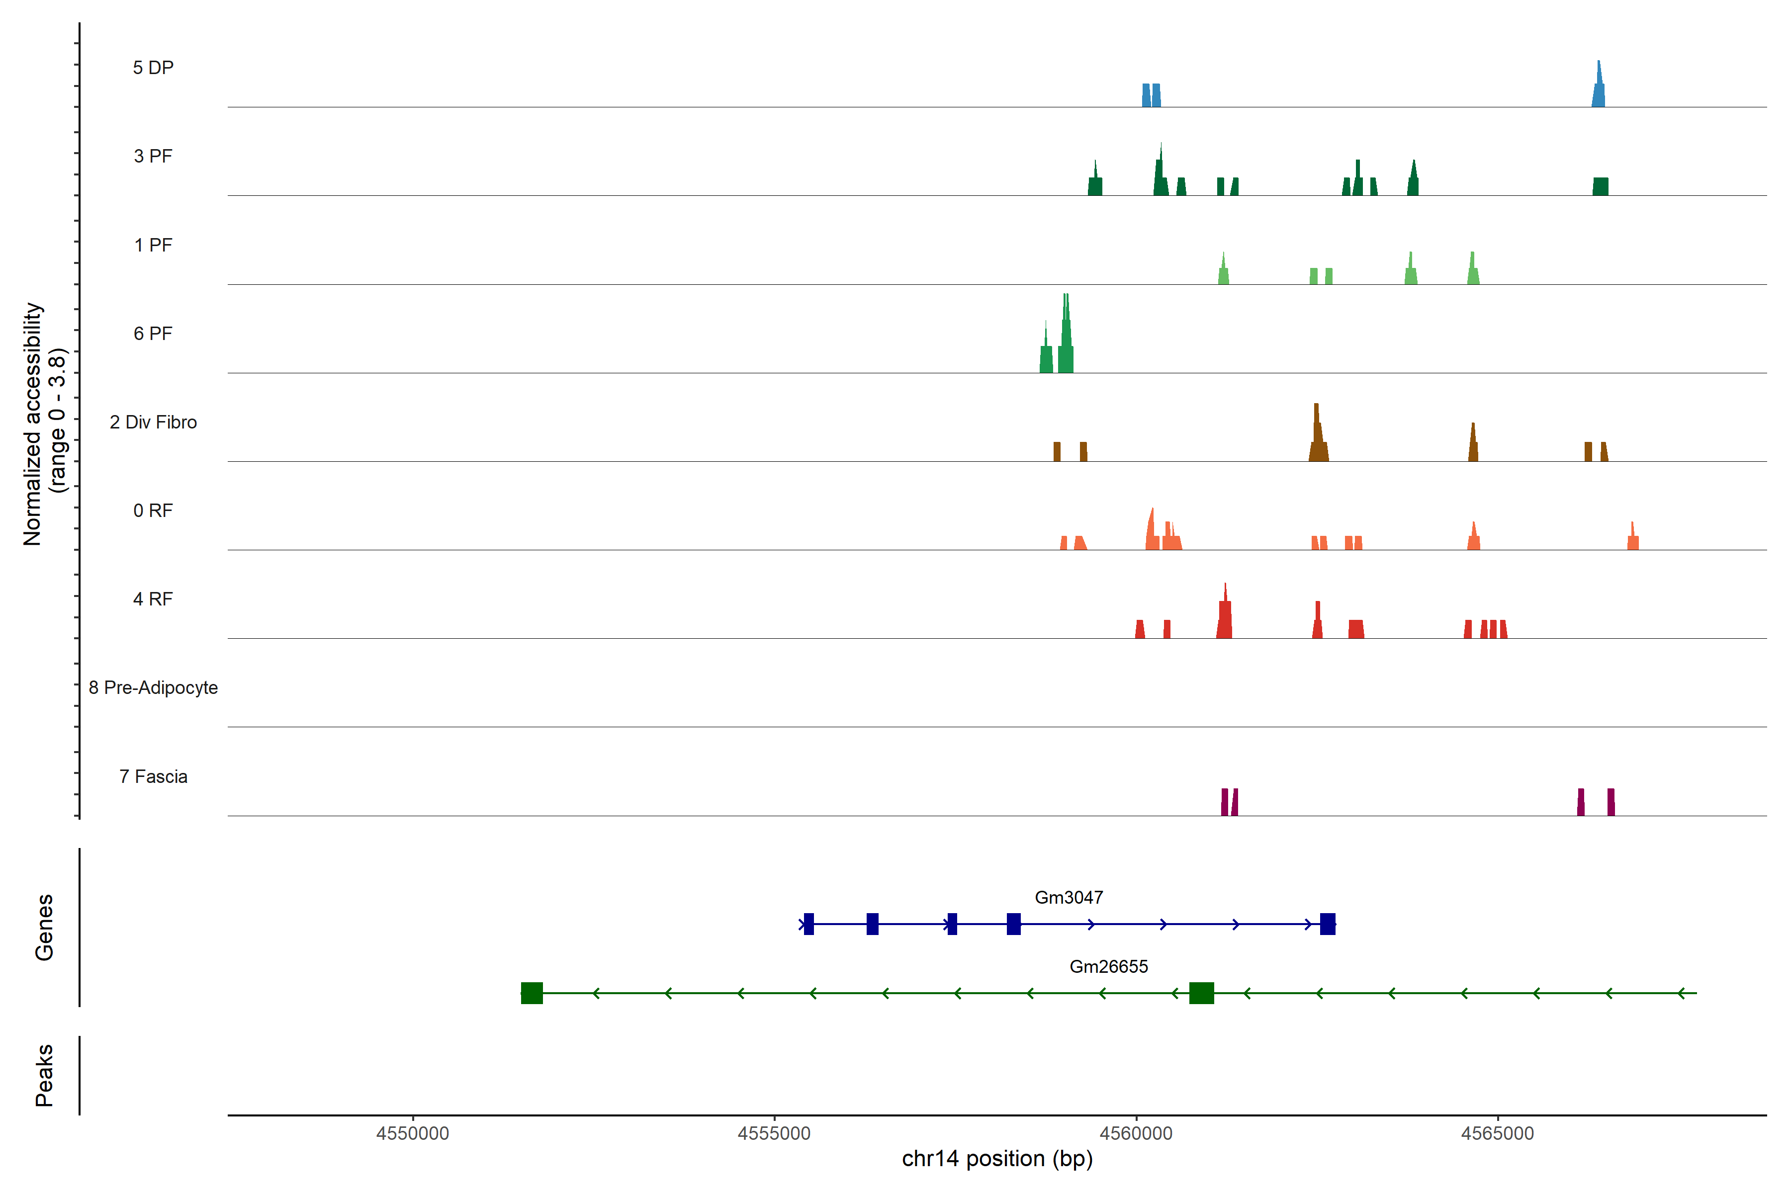Click the first Gm3047 exon box
The width and height of the screenshot is (1790, 1193).
(809, 924)
